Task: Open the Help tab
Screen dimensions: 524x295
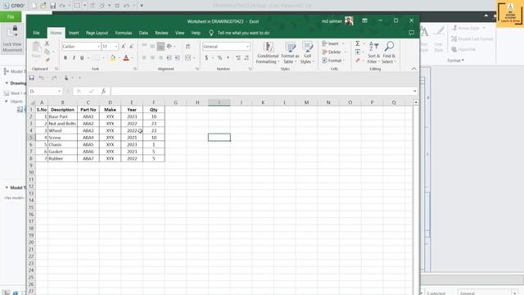Action: pos(196,33)
